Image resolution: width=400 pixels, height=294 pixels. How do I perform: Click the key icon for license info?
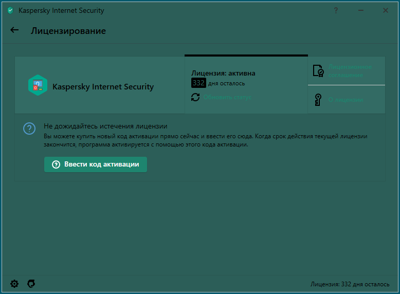(x=318, y=100)
